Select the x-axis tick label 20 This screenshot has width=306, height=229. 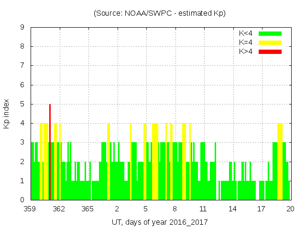point(290,209)
